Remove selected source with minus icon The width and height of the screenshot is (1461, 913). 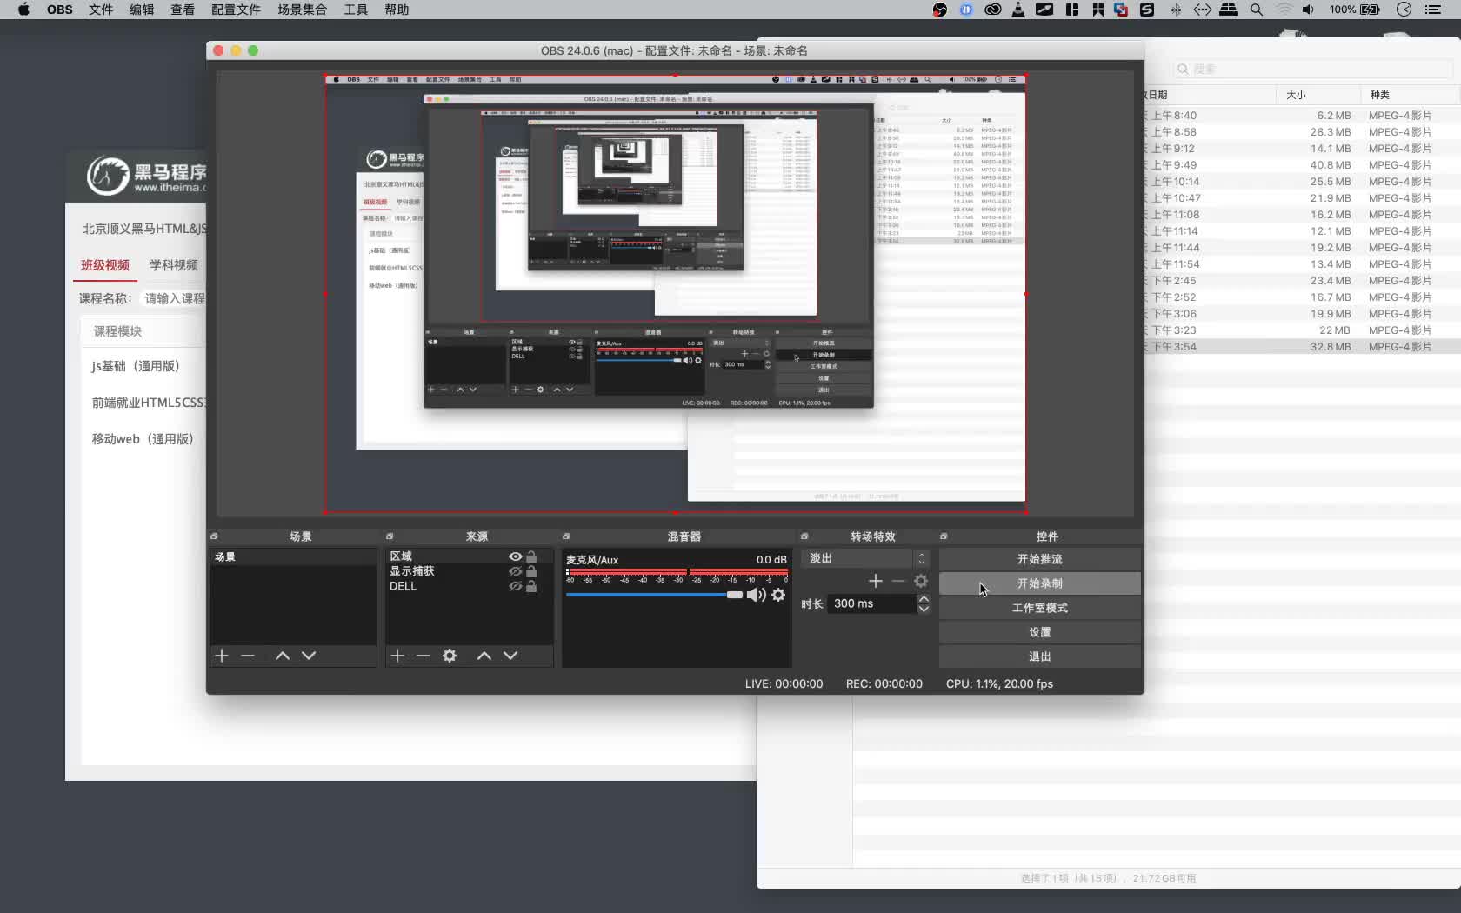[x=424, y=656]
